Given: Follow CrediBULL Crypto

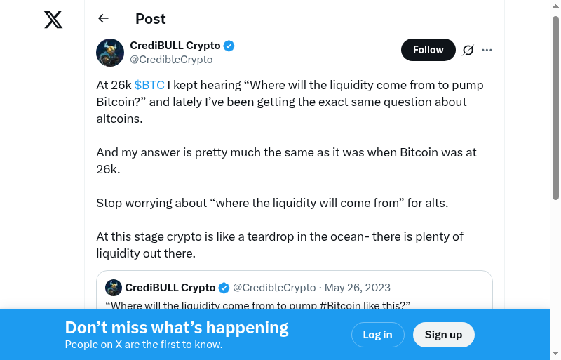Looking at the screenshot, I should [x=428, y=50].
